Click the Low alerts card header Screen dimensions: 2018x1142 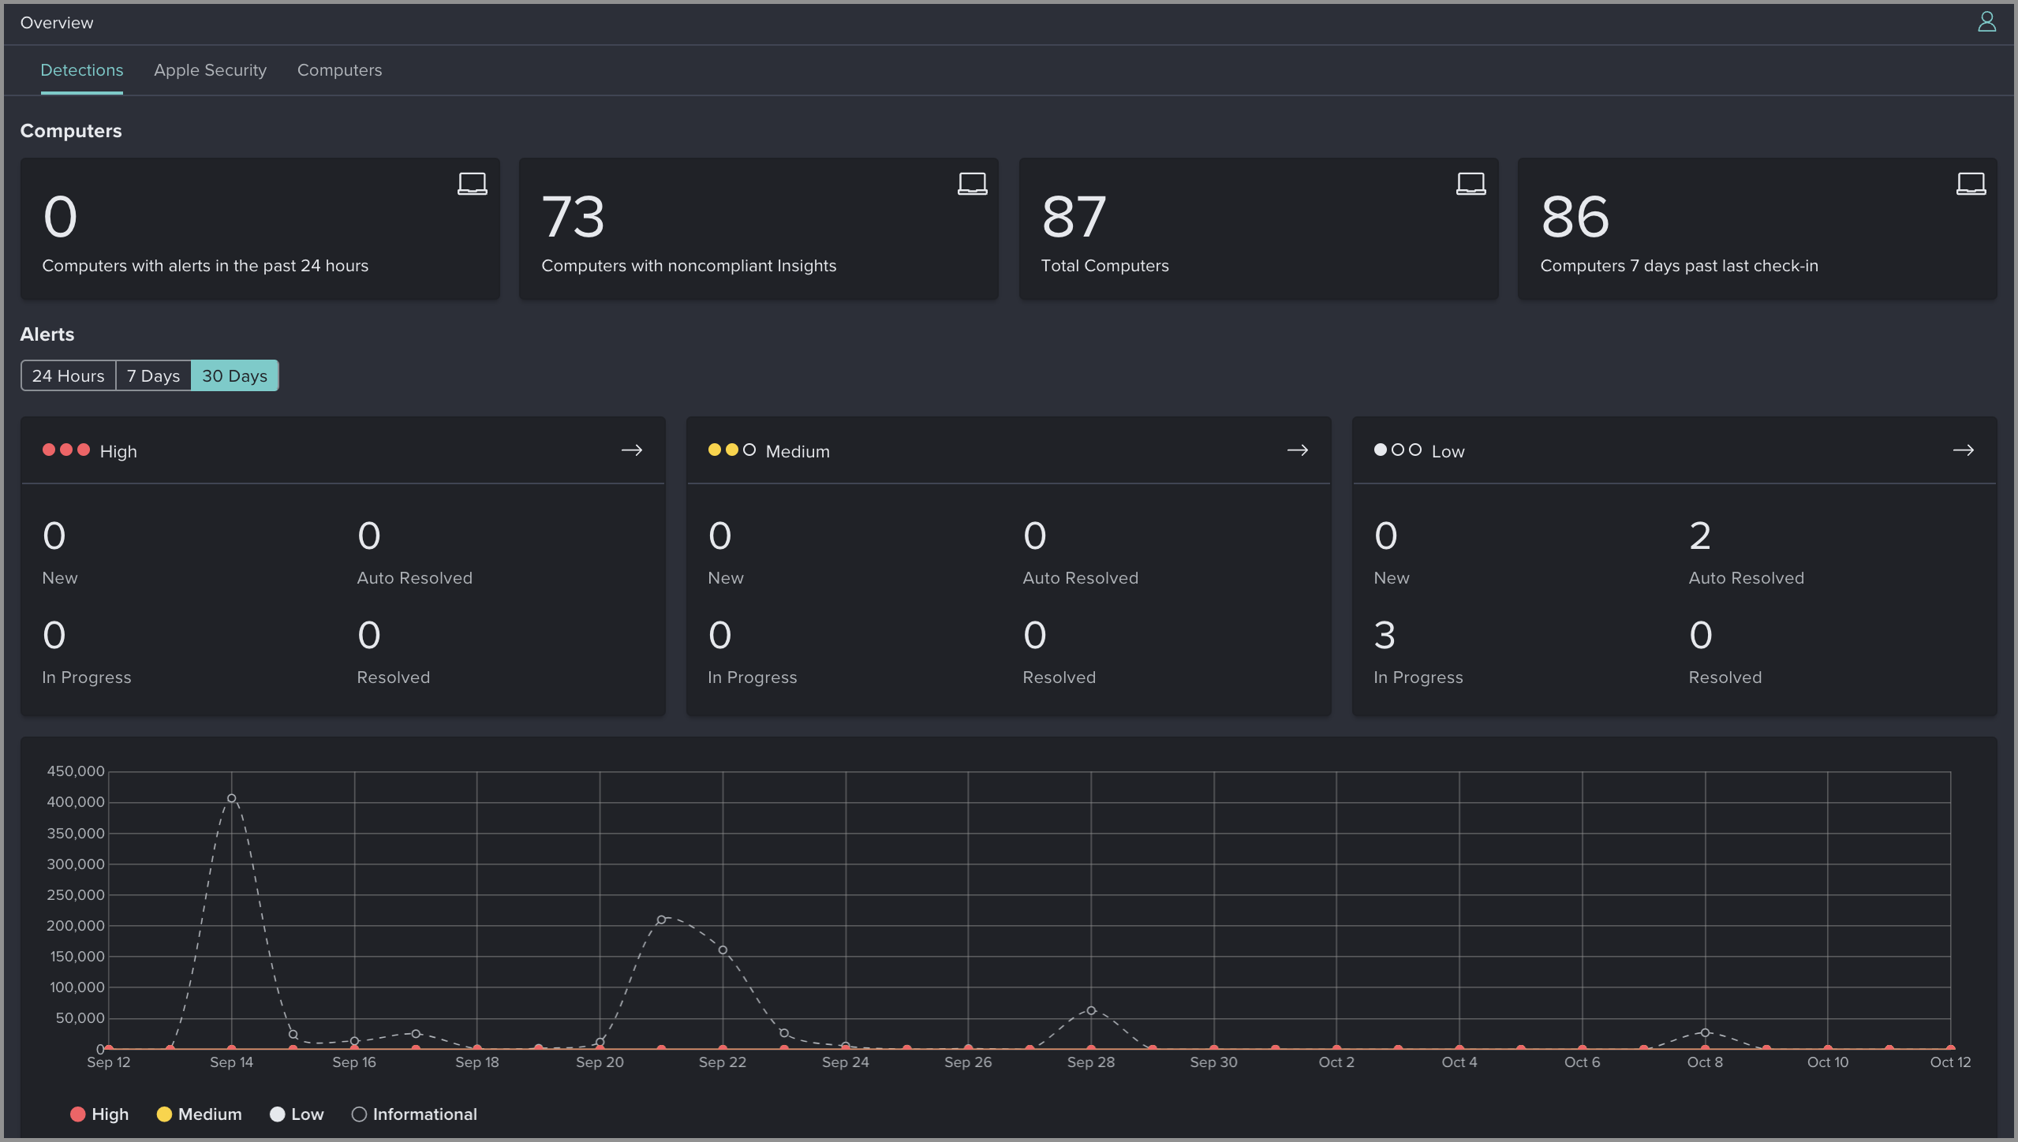(1674, 450)
